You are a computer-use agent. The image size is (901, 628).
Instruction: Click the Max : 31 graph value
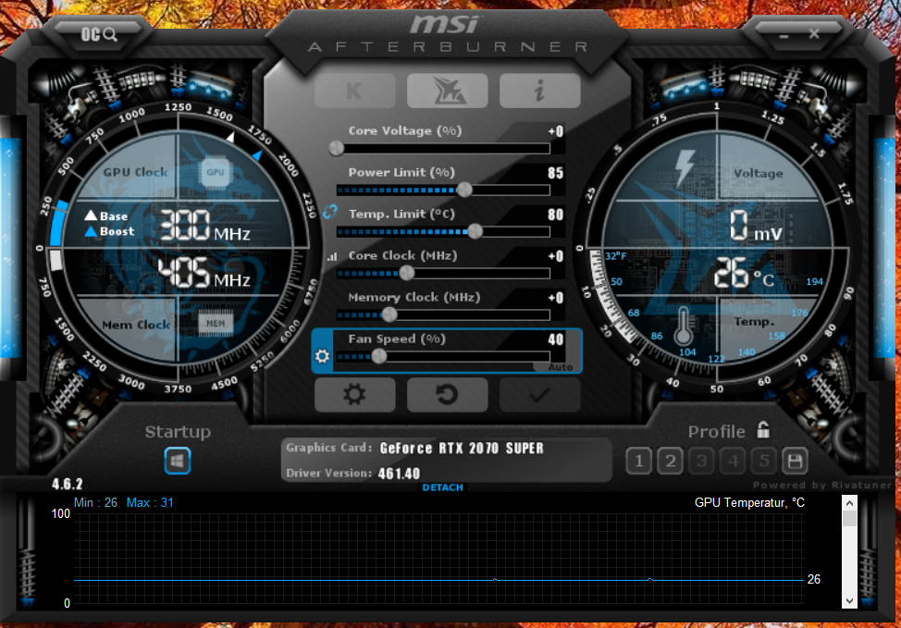150,503
